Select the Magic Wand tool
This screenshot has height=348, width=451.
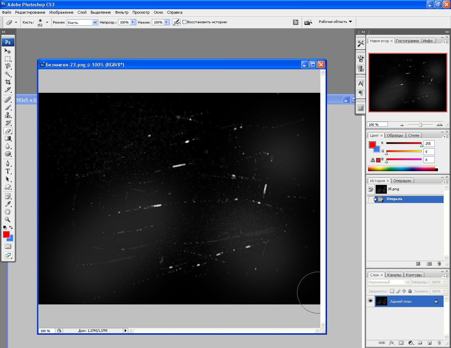pyautogui.click(x=8, y=74)
